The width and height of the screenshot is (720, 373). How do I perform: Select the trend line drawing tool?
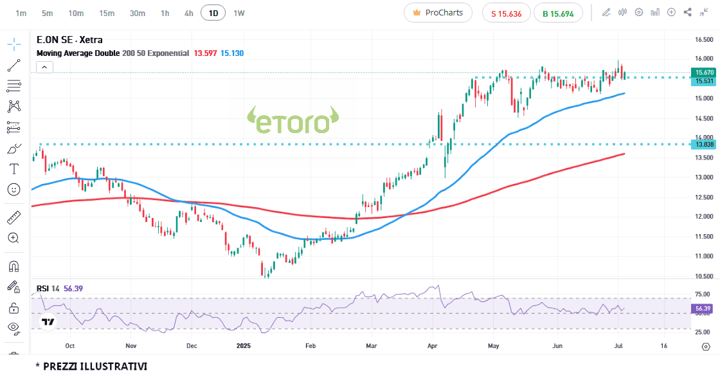[x=14, y=65]
